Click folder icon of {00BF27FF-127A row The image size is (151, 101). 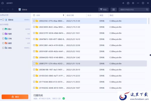click(37, 64)
